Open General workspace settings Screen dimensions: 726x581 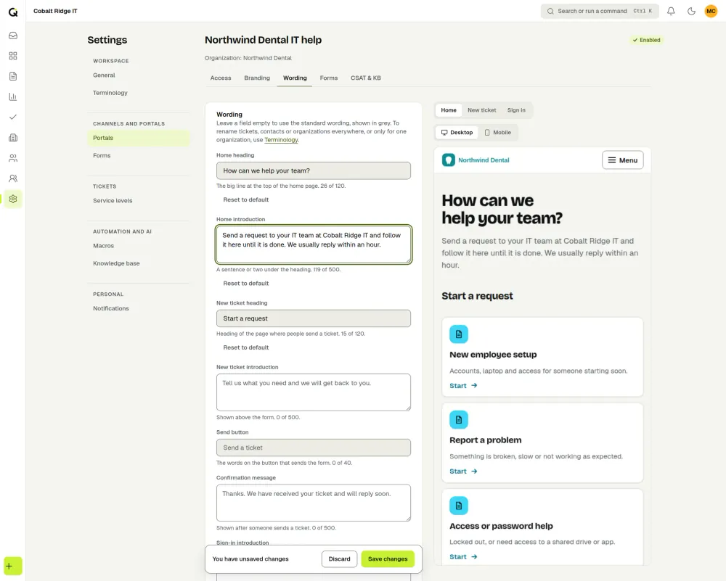click(x=139, y=75)
